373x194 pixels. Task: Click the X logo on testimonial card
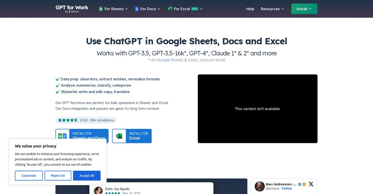click(x=311, y=184)
